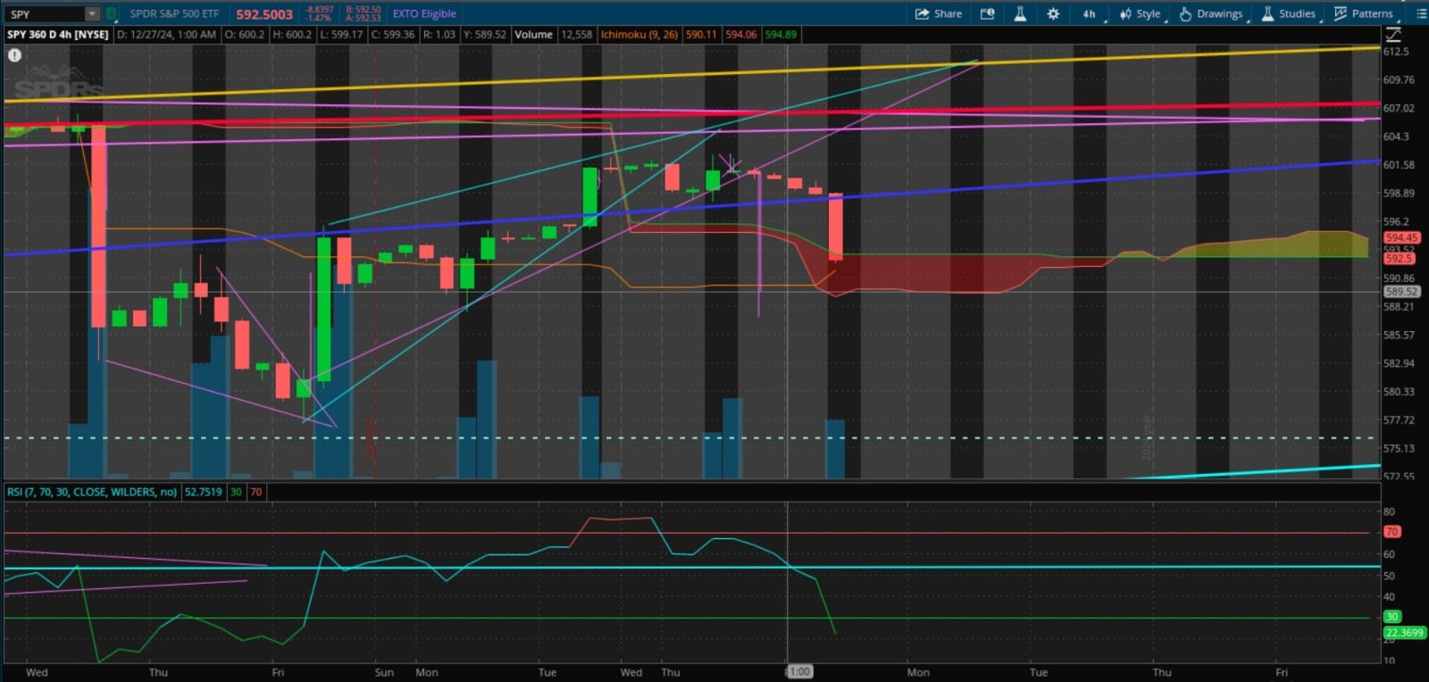Click the SPDR S&P 500 ETF description
Viewport: 1429px width, 682px height.
pyautogui.click(x=174, y=13)
